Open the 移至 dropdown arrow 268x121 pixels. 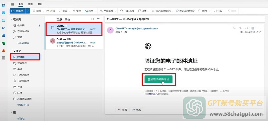click(95, 11)
